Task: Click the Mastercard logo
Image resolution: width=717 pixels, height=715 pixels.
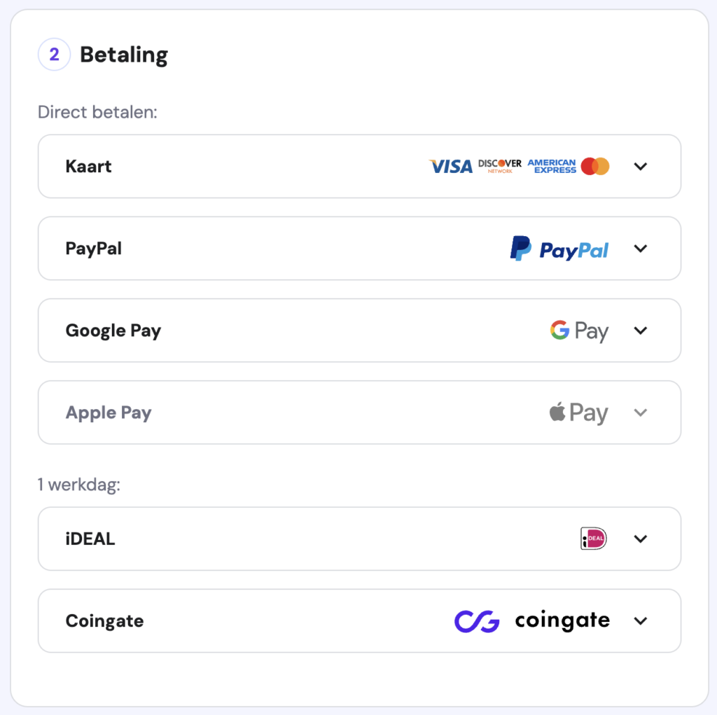Action: 595,167
